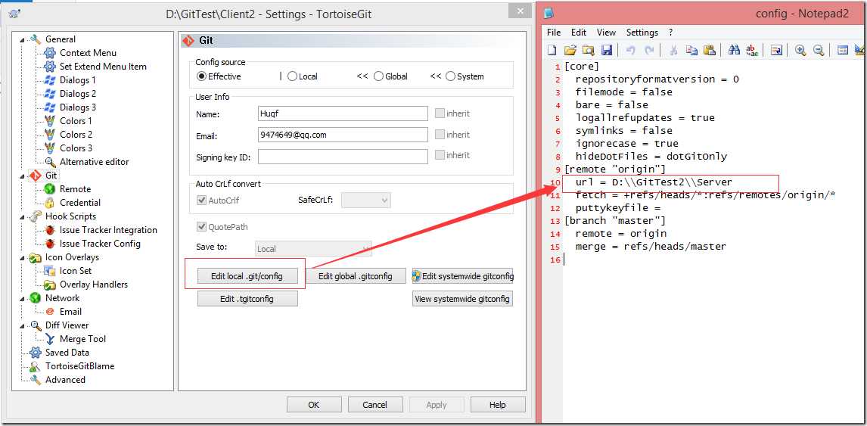Collapse Git tree node
Image resolution: width=867 pixels, height=426 pixels.
(23, 176)
